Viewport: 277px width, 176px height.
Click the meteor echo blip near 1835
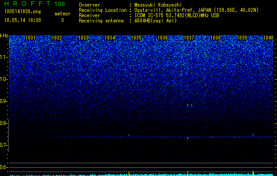coord(129,135)
